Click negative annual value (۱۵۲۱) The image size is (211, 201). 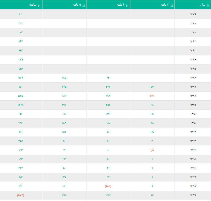(21, 195)
